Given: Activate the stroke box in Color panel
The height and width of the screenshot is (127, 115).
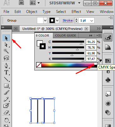Looking at the screenshot, I should [x=43, y=46].
